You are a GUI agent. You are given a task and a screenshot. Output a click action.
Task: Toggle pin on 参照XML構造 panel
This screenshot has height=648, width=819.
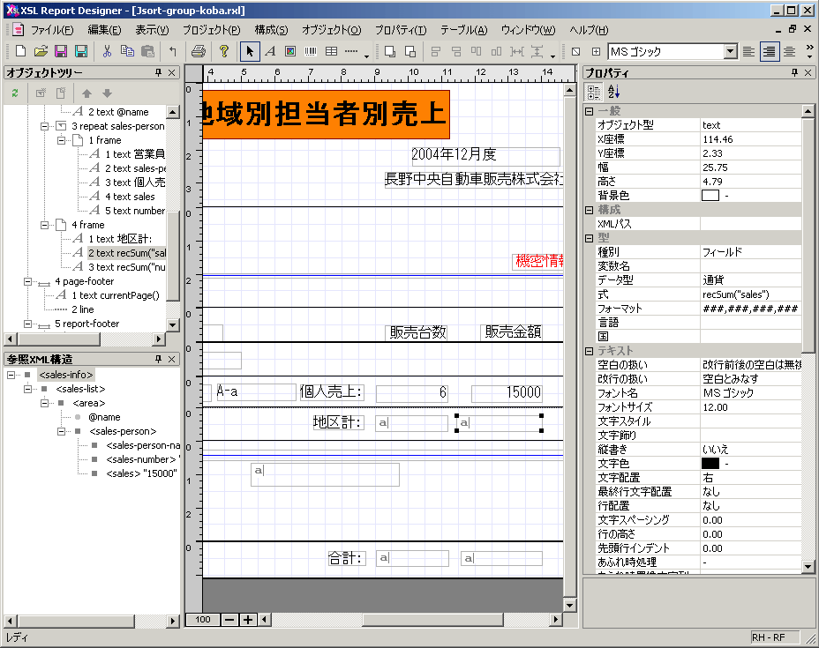158,359
